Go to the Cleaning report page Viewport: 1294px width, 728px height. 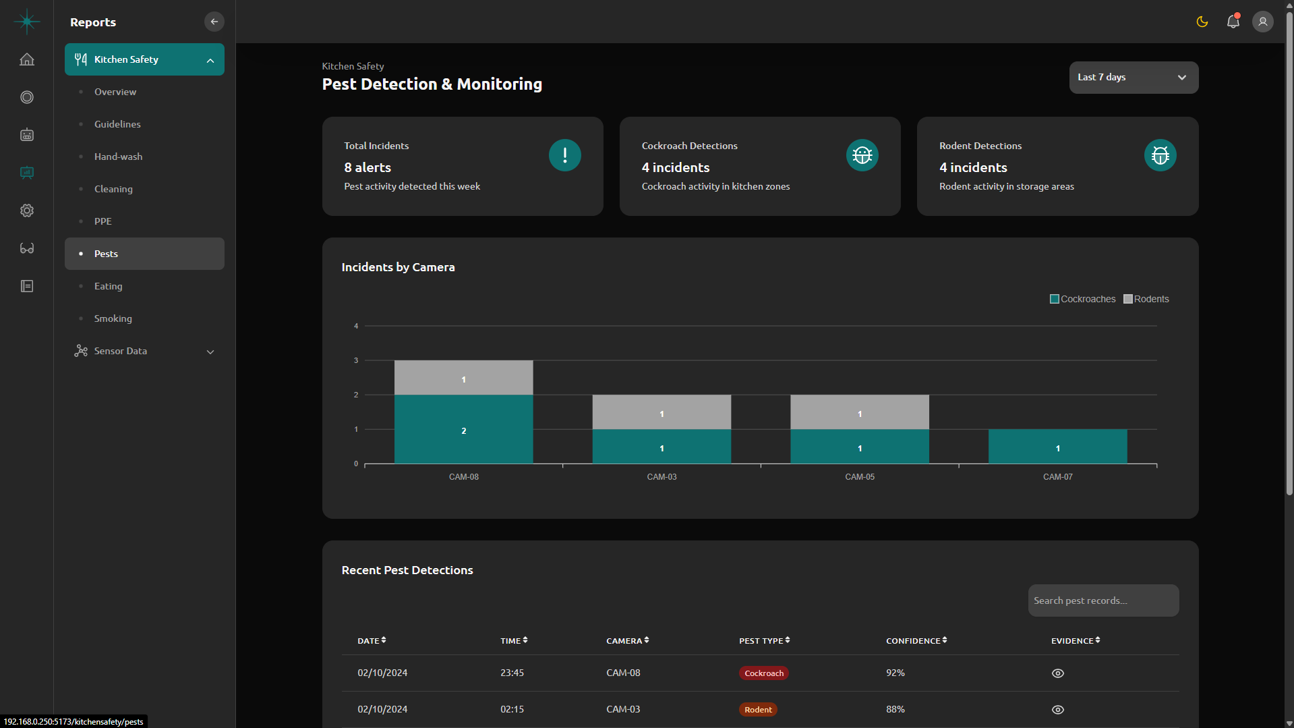pyautogui.click(x=113, y=189)
